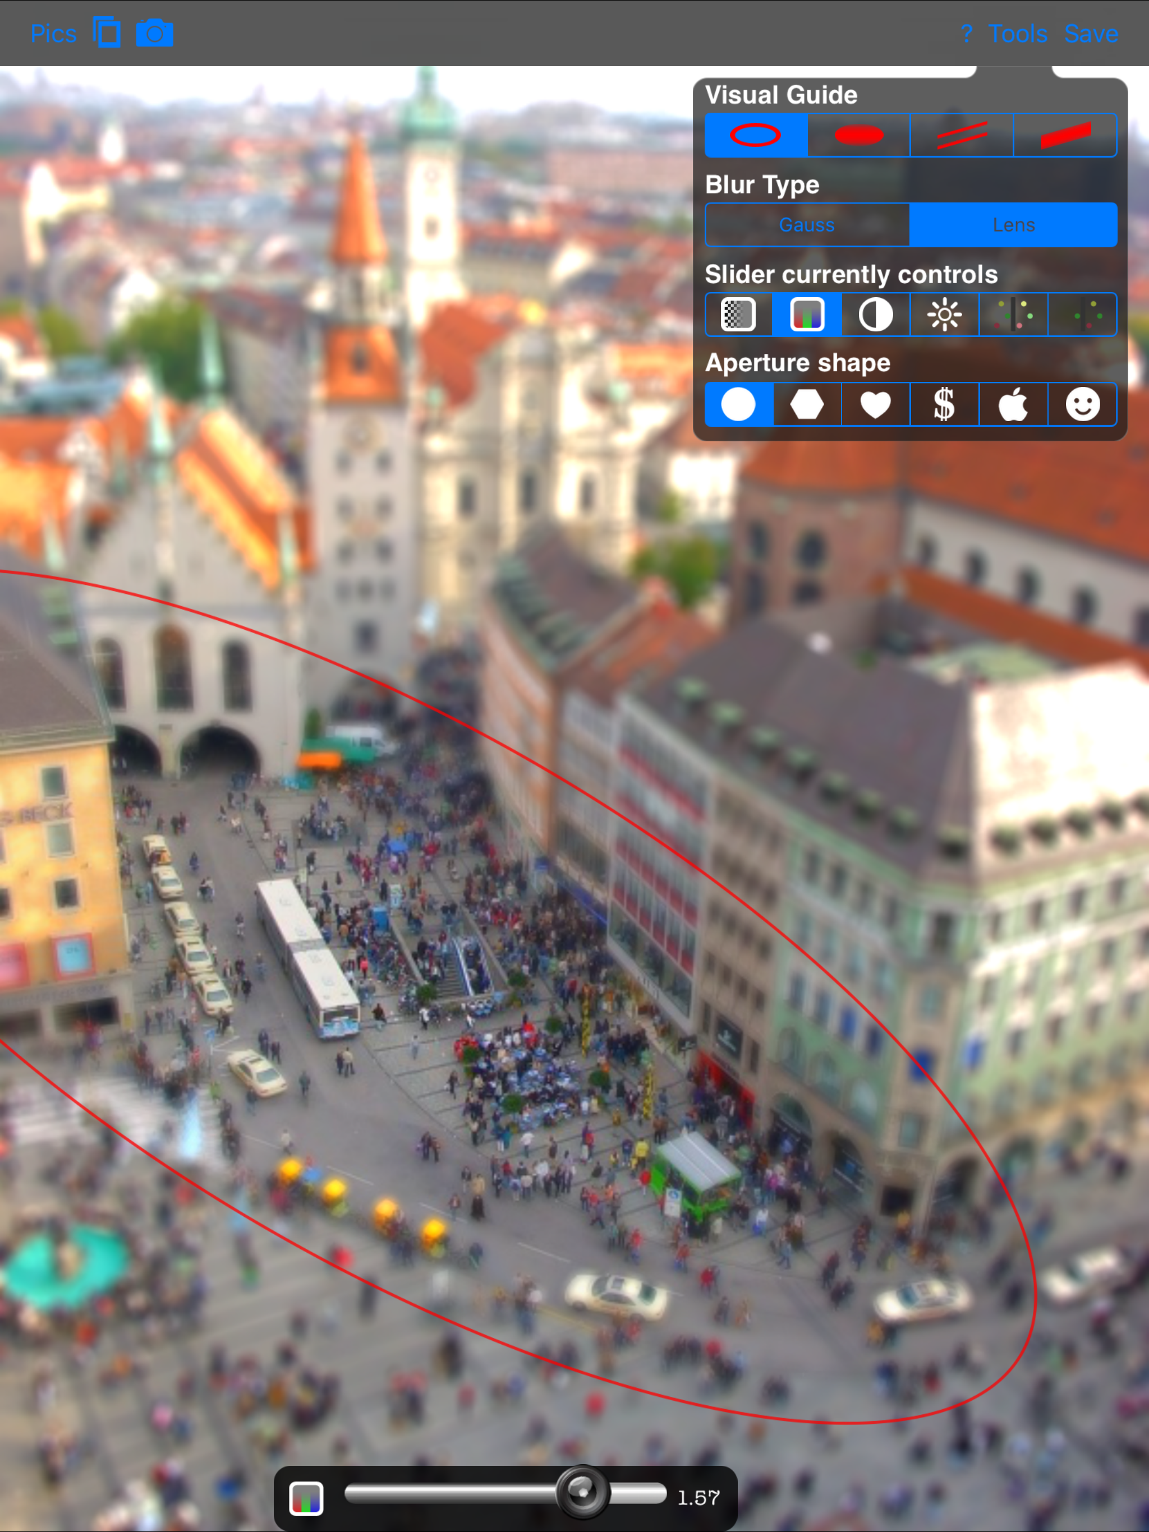Pick the apple logo aperture shape
Screen dimensions: 1149x1532
(x=1013, y=404)
